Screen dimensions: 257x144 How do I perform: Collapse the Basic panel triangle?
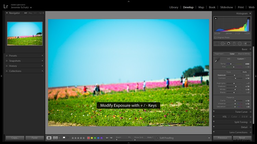250,49
